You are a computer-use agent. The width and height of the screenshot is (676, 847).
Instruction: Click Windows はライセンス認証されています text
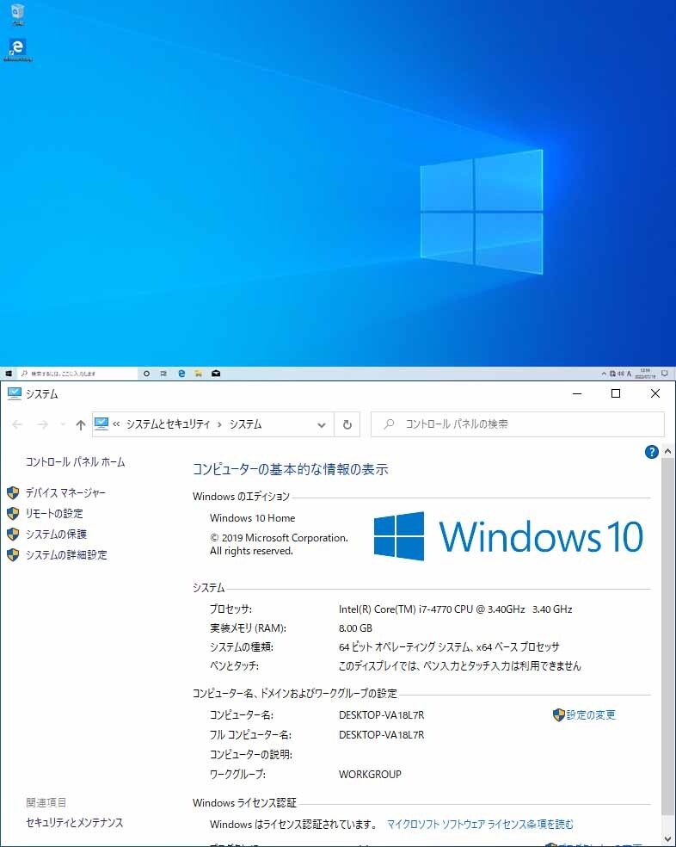(293, 825)
